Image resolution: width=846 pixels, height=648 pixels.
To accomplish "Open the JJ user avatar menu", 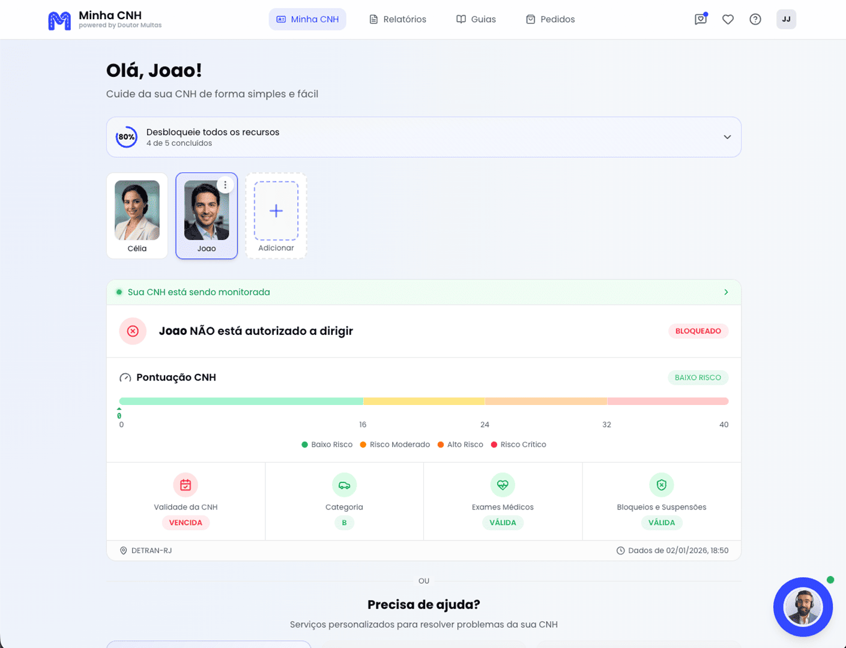I will 786,19.
